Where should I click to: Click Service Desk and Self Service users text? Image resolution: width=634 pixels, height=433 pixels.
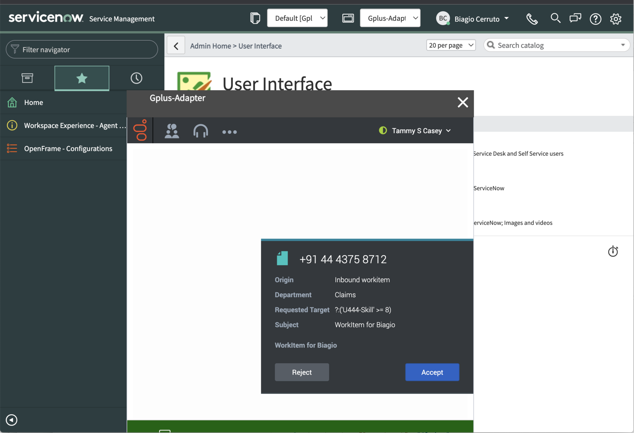click(518, 153)
